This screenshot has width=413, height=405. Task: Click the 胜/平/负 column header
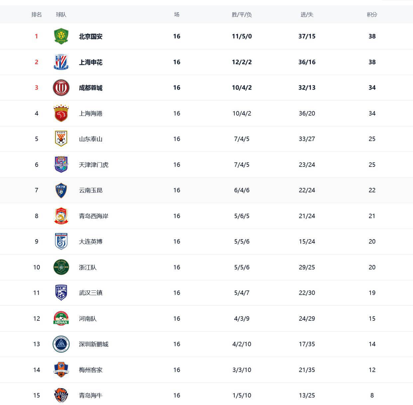[x=242, y=15]
